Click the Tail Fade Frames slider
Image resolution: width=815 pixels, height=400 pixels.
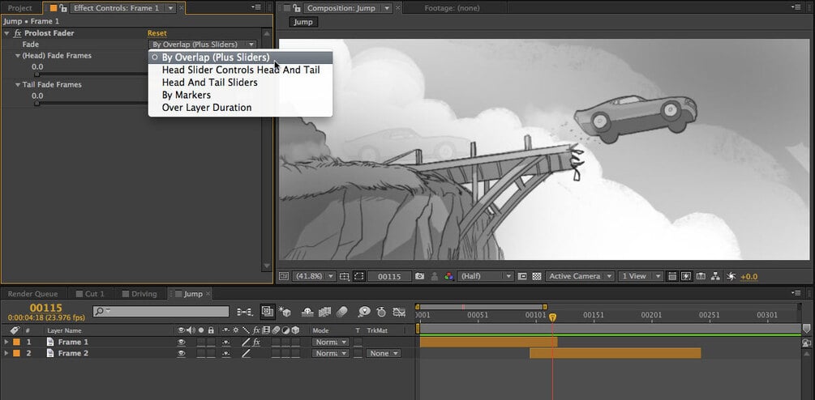click(92, 104)
